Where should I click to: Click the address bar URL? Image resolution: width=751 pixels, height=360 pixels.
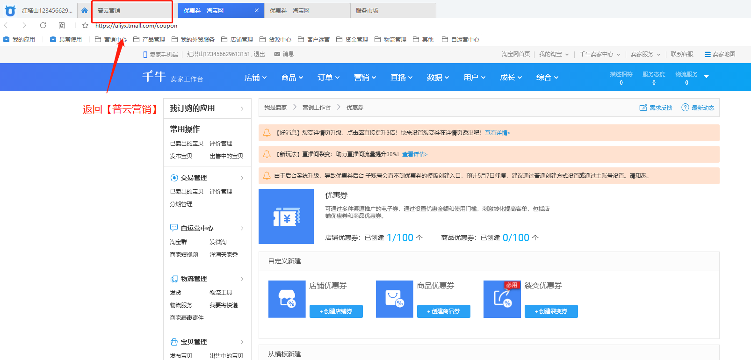tap(136, 26)
